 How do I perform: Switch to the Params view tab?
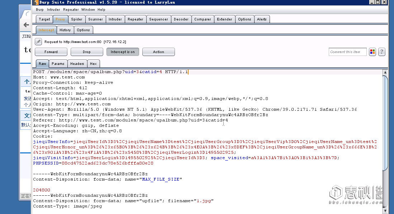(x=58, y=63)
